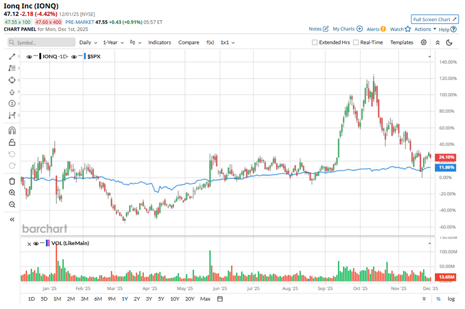Collapse the volume pane chevron
The width and height of the screenshot is (465, 309).
(x=429, y=243)
